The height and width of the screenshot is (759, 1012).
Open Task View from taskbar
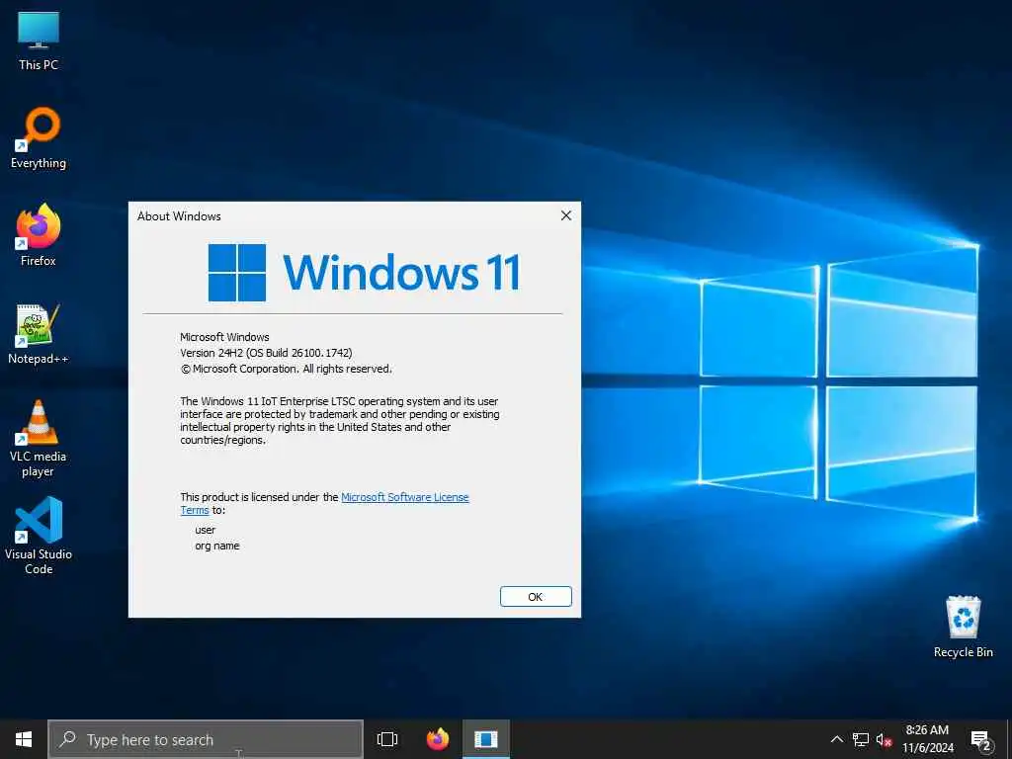tap(387, 739)
